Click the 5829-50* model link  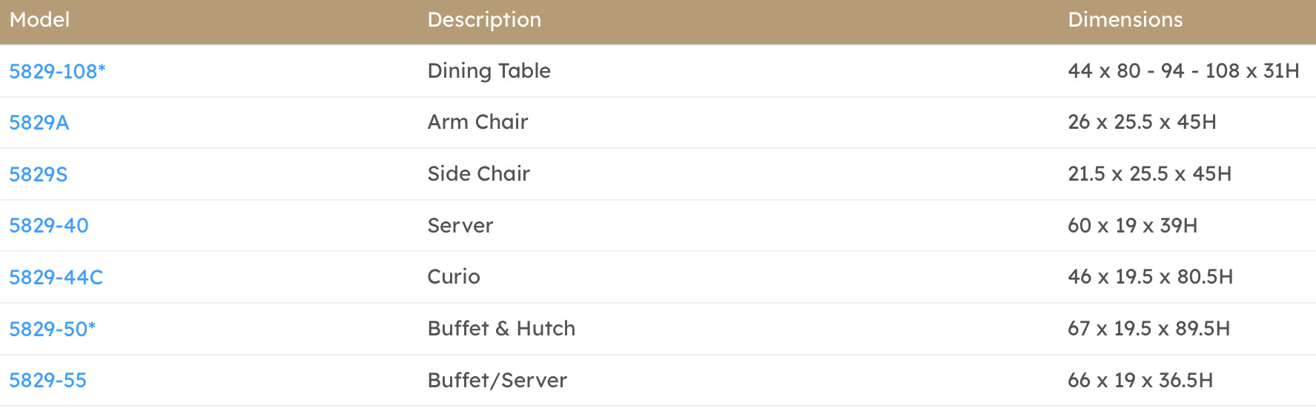point(52,329)
